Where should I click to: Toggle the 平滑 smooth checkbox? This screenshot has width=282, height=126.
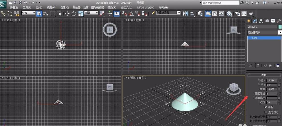[266, 107]
